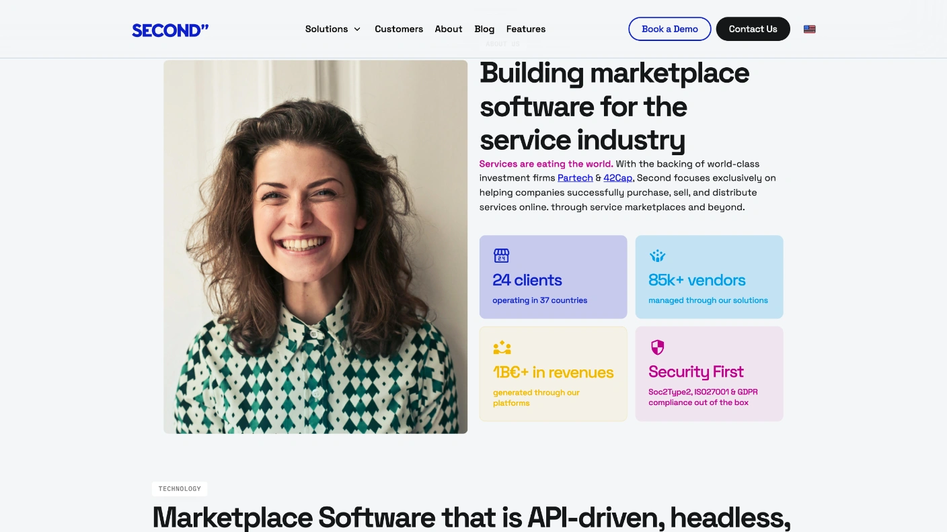Follow the Partech link
This screenshot has width=947, height=532.
pyautogui.click(x=575, y=178)
